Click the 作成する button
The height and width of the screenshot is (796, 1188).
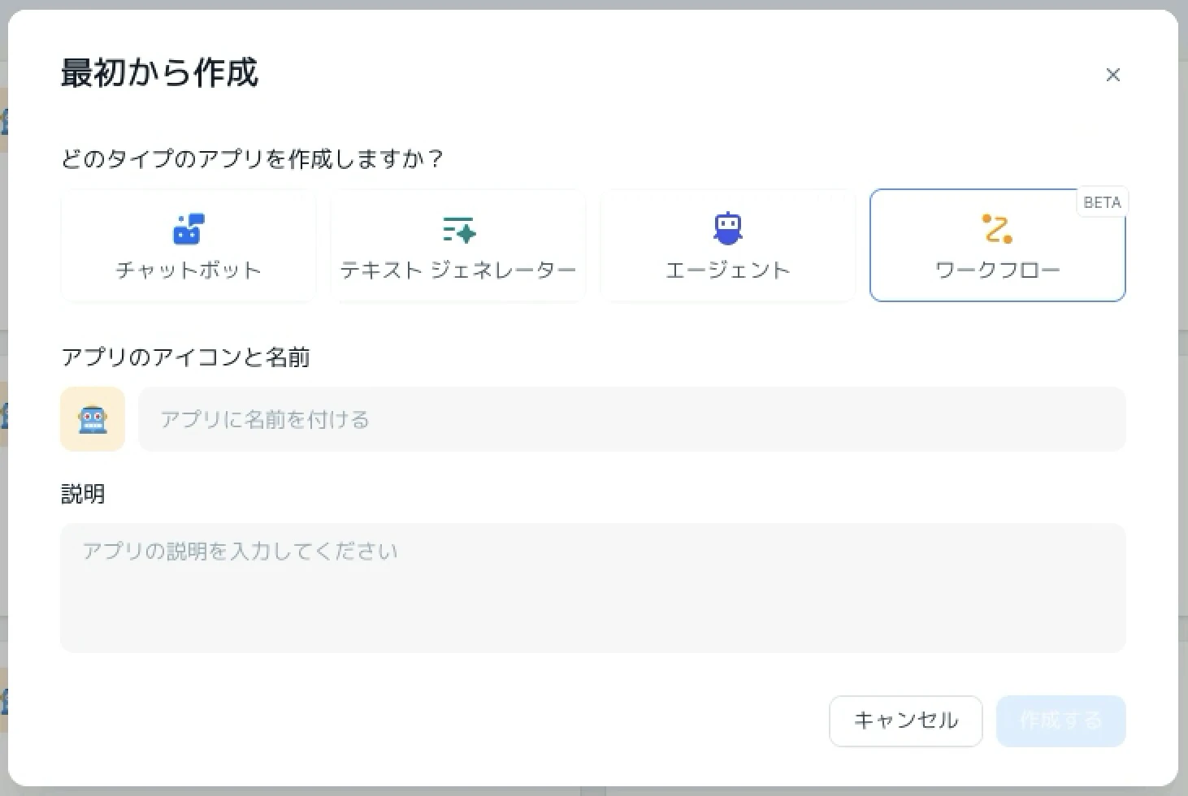pos(1060,720)
